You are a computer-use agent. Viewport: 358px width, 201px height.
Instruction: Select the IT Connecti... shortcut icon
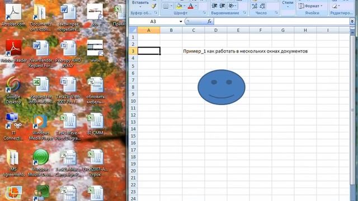[13, 127]
